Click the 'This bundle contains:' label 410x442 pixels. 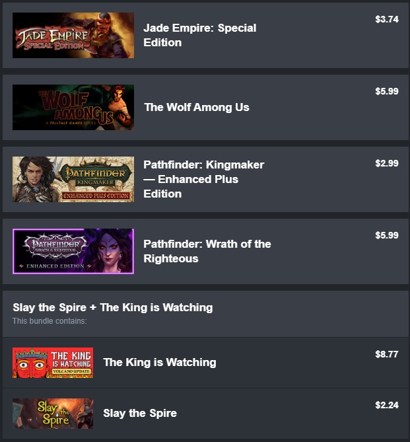click(x=50, y=321)
